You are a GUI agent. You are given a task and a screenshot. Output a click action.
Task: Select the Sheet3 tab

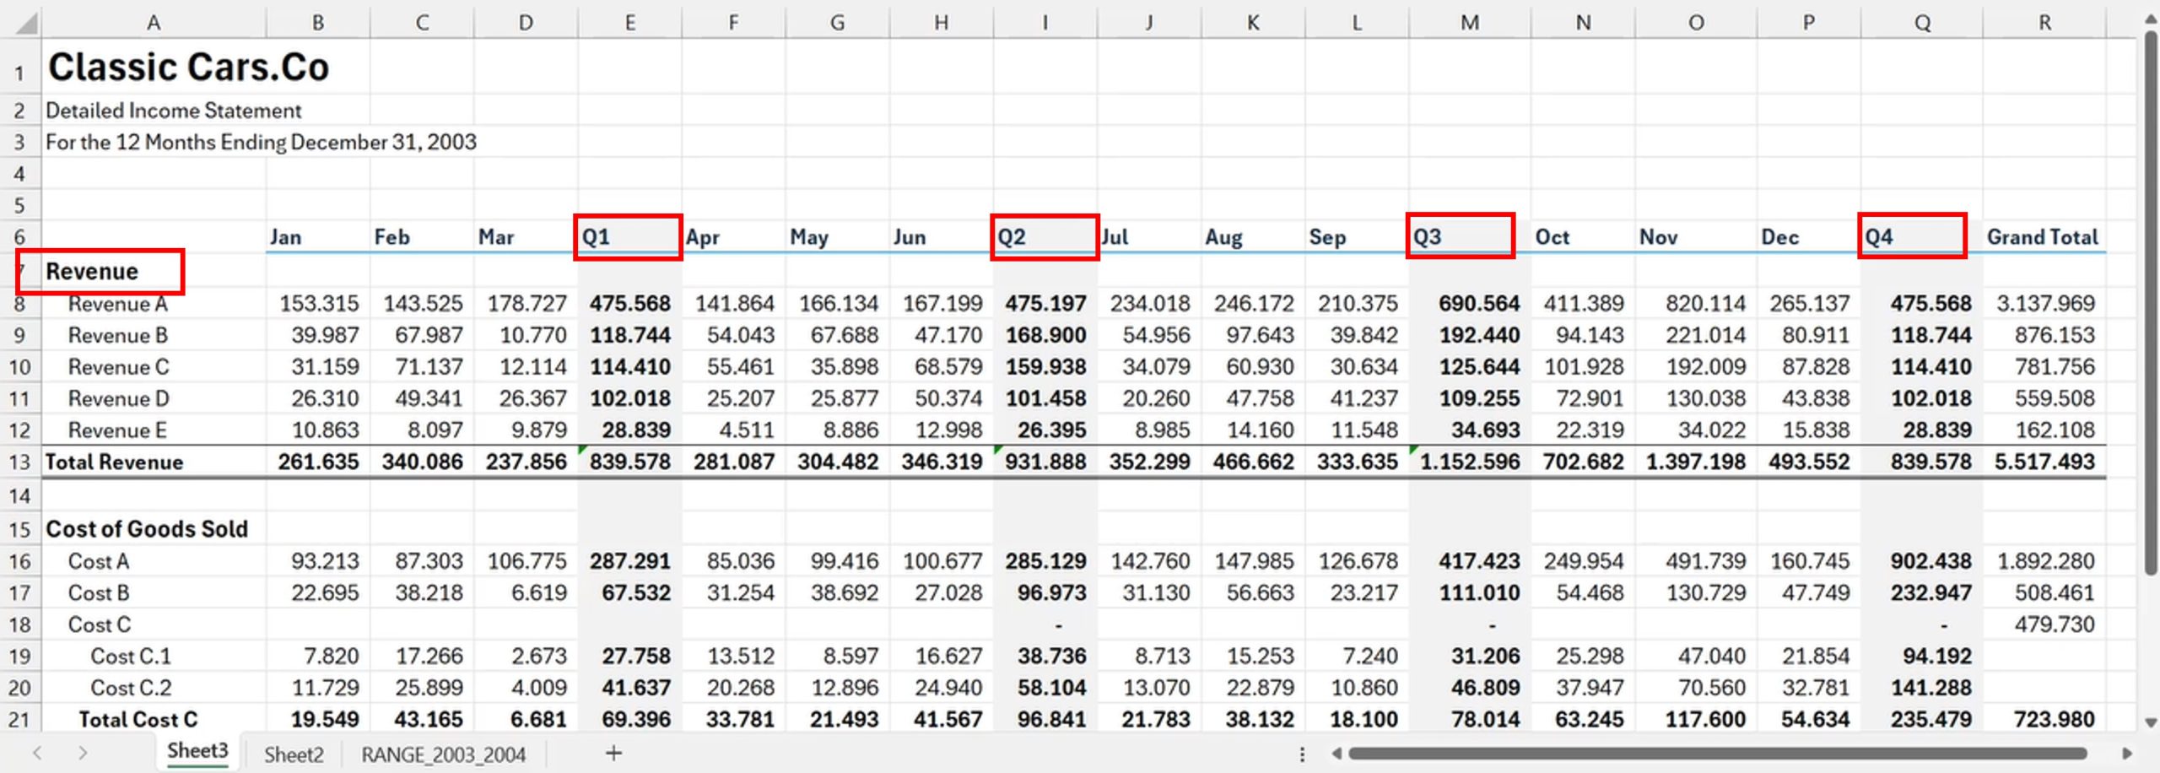[x=197, y=751]
